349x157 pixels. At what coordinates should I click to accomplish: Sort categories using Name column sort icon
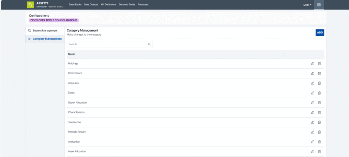(284, 54)
